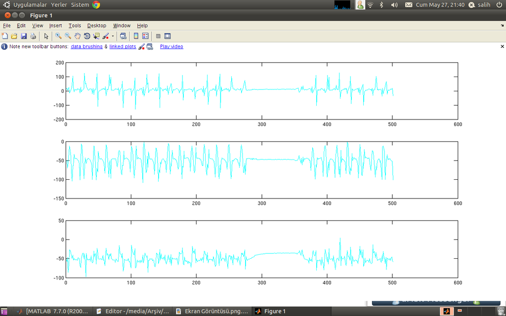Activate the Edit Plot arrow tool

(46, 36)
